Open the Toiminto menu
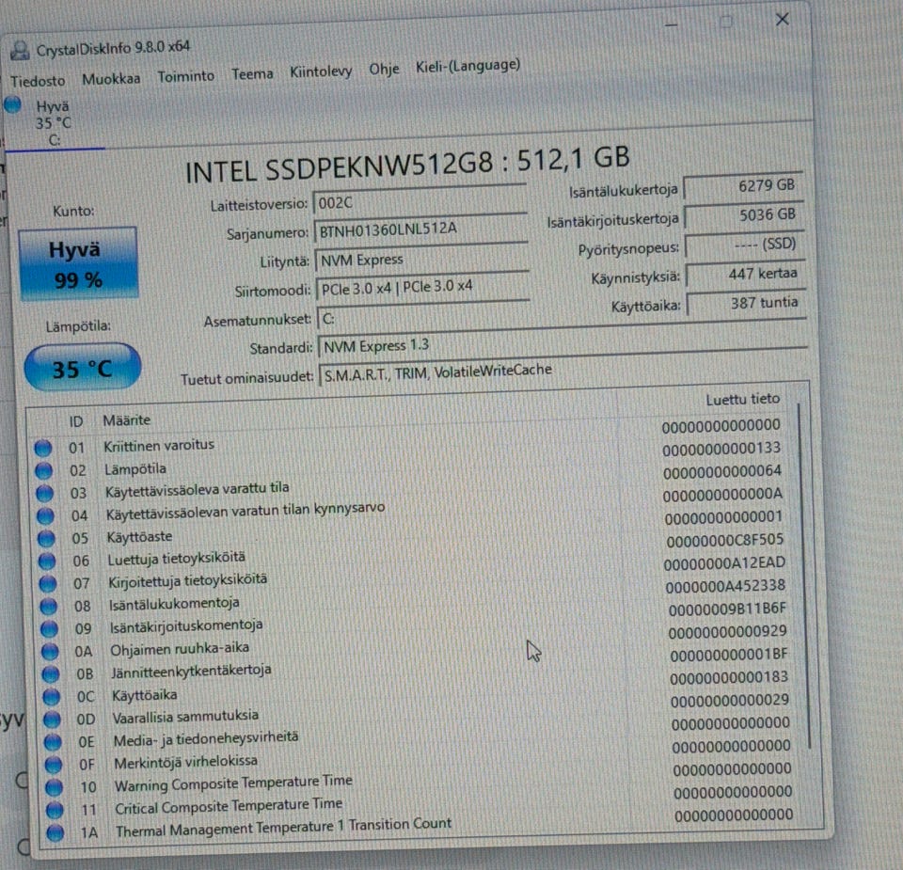 click(185, 76)
